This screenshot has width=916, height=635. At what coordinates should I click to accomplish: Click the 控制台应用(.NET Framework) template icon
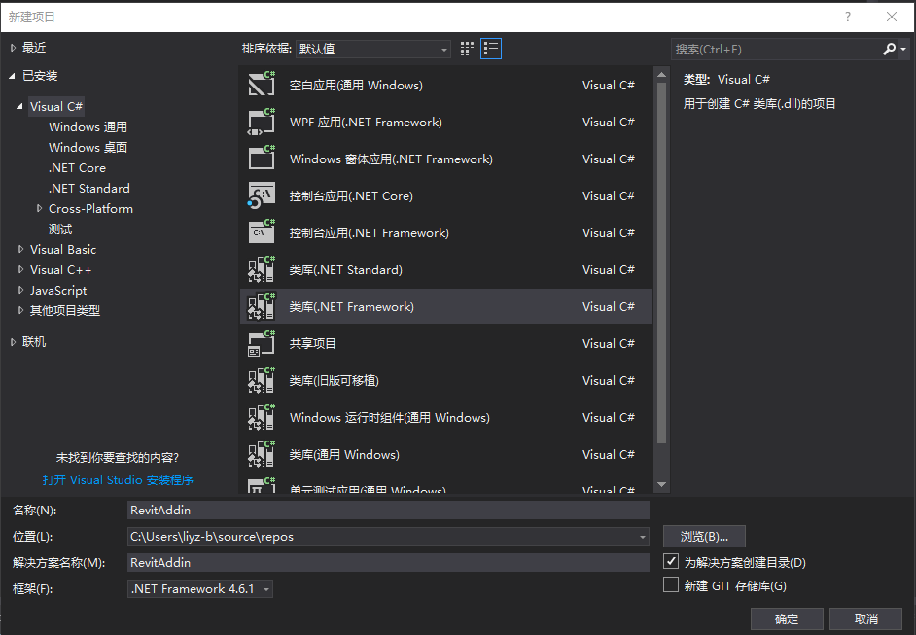point(262,231)
